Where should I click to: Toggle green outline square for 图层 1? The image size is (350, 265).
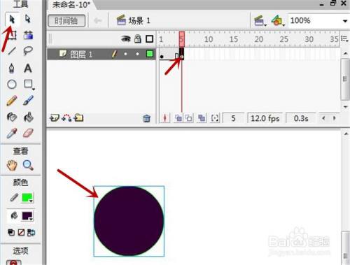[149, 54]
